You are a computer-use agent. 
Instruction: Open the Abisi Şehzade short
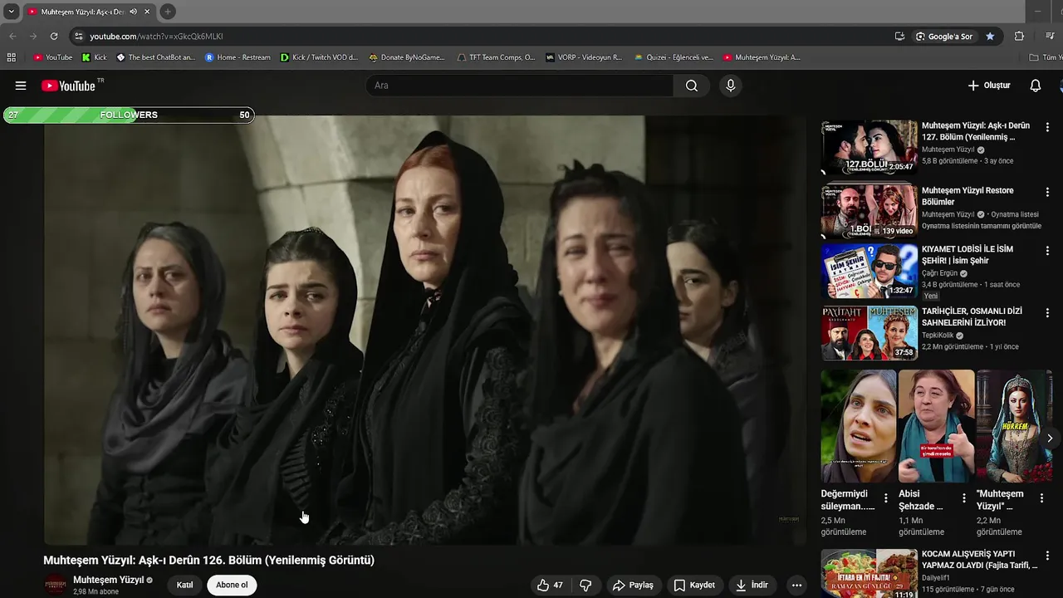point(936,426)
